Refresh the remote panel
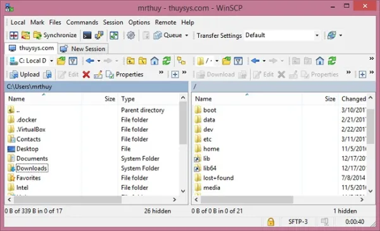This screenshot has height=231, width=380. click(x=332, y=61)
